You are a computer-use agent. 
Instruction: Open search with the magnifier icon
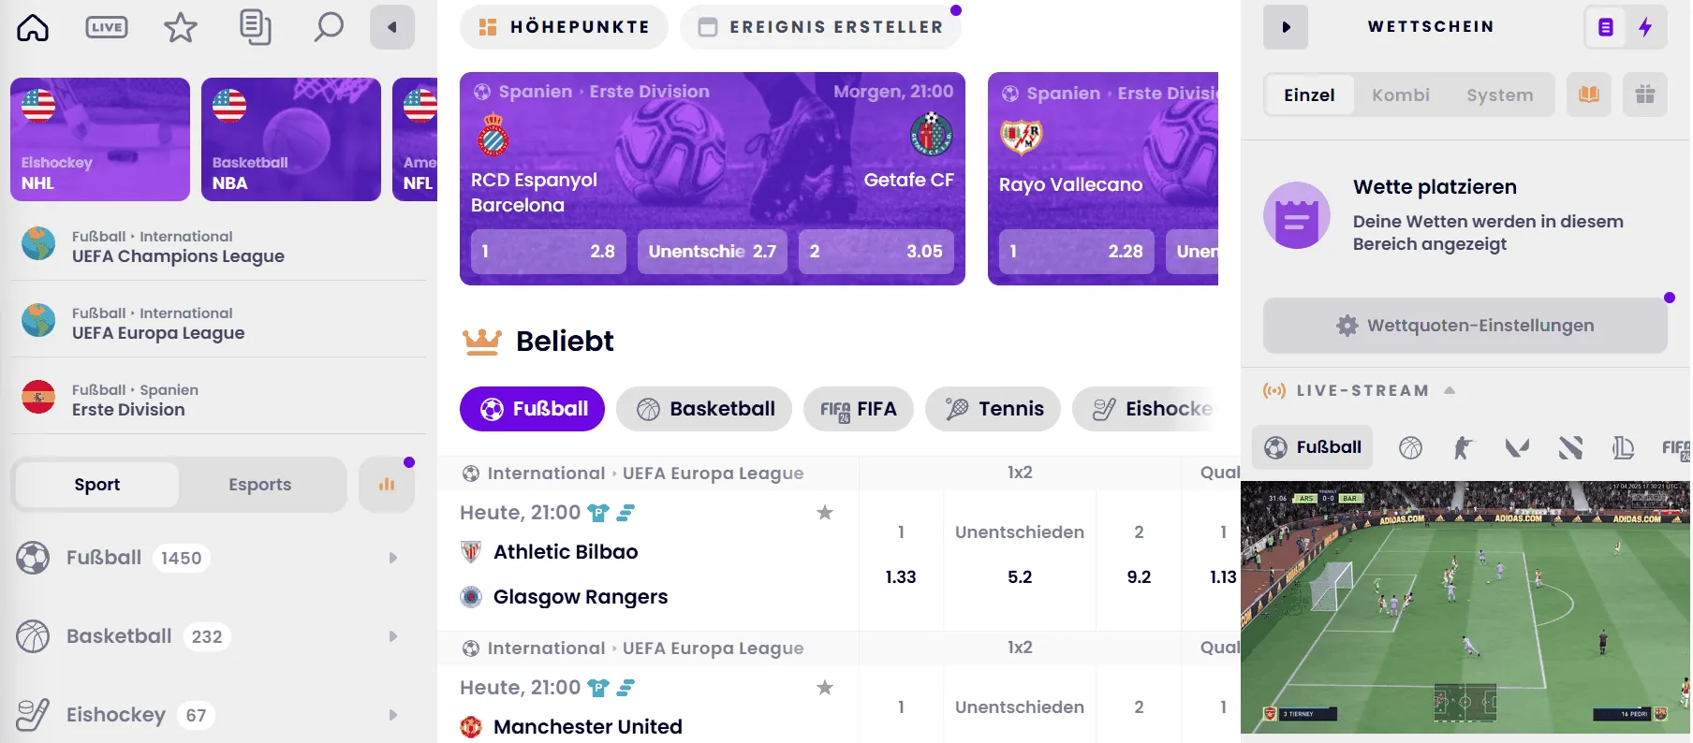point(329,27)
